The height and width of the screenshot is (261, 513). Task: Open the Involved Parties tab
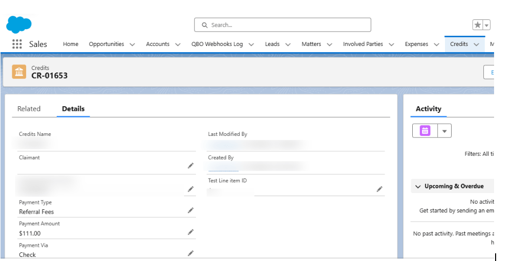click(x=363, y=44)
